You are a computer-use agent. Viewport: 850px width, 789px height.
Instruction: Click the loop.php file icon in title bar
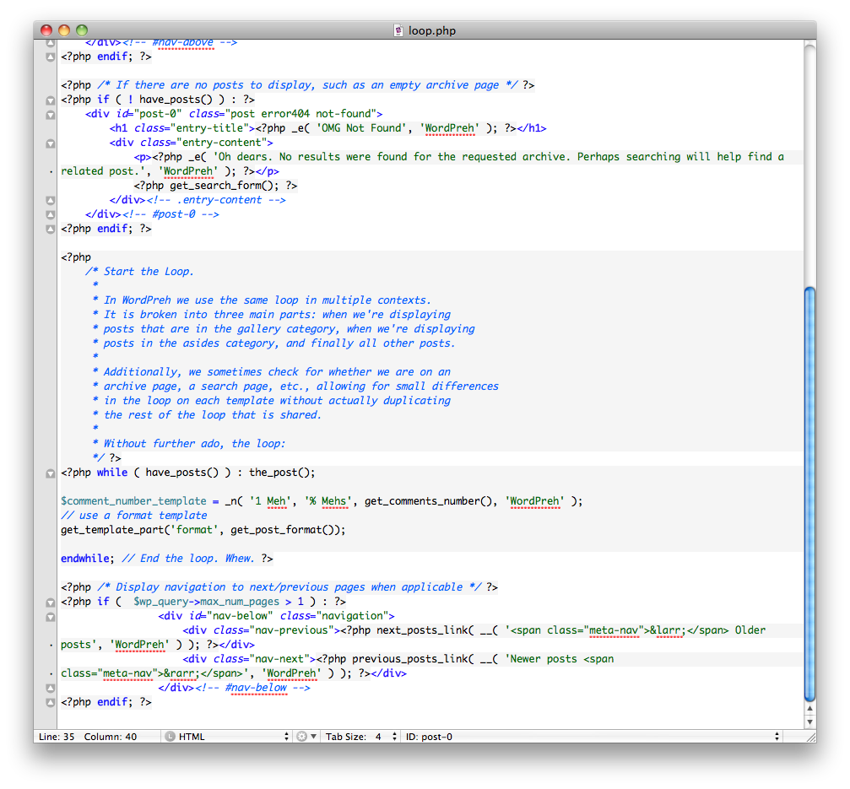tap(399, 31)
